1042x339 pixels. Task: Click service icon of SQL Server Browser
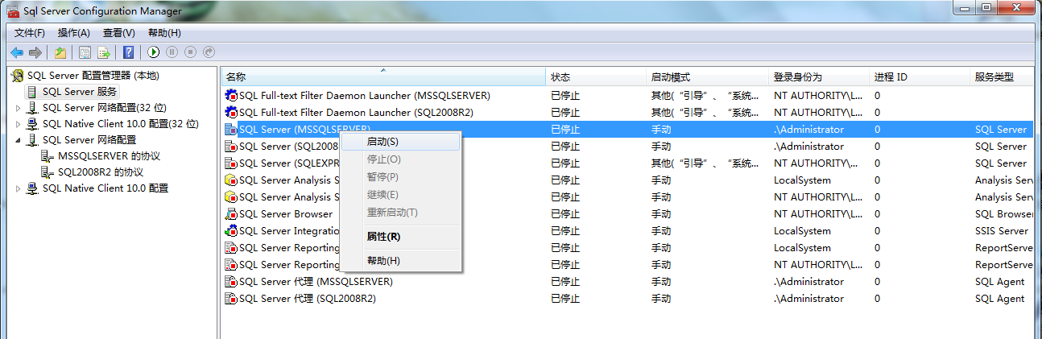click(x=231, y=214)
